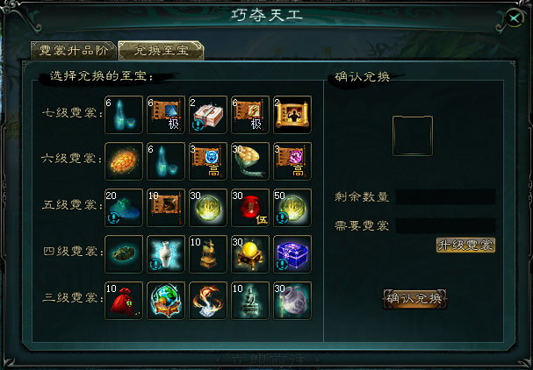Select the golden orb on wooden stand
Screen dimensions: 533x370
[x=250, y=254]
